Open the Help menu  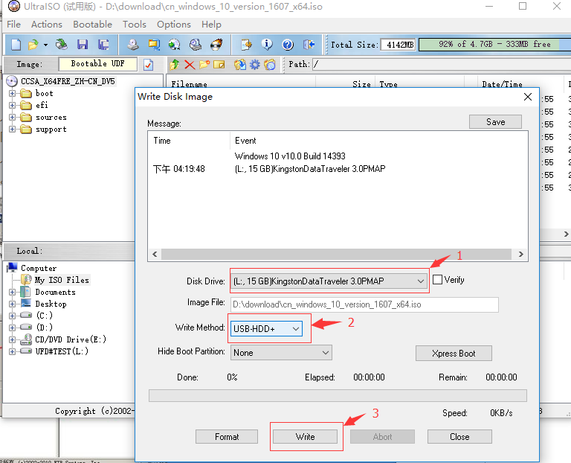click(x=211, y=25)
